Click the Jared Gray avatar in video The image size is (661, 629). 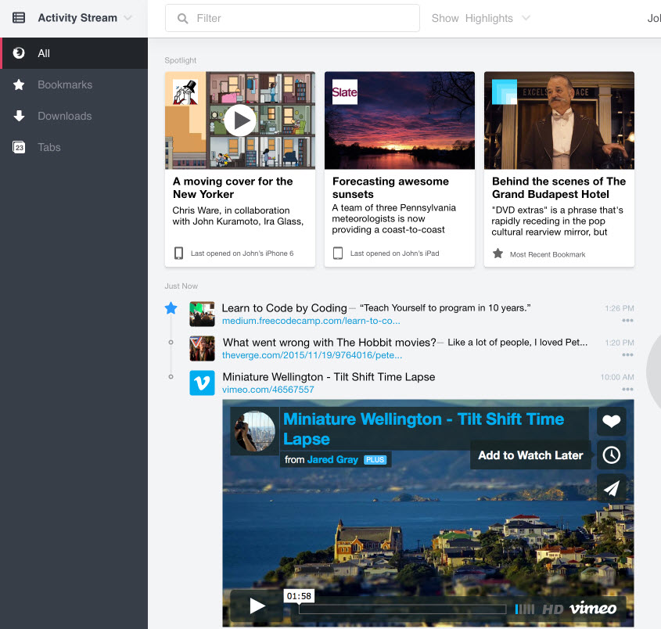(x=255, y=431)
